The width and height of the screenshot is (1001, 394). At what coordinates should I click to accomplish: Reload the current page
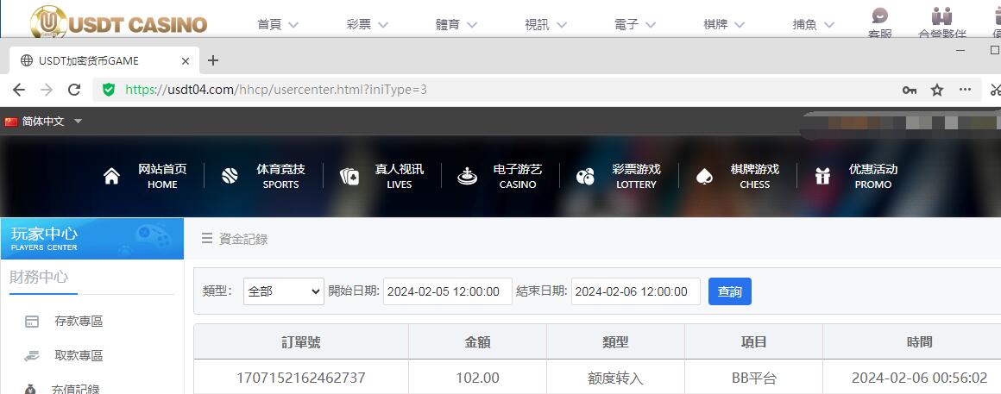click(x=74, y=90)
